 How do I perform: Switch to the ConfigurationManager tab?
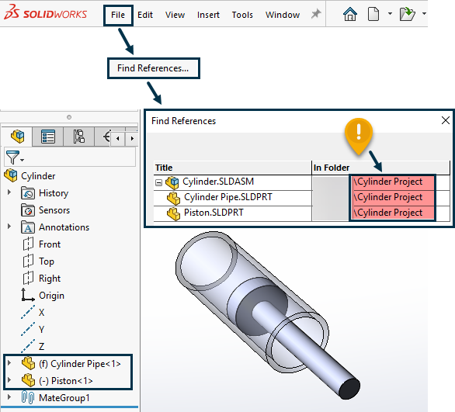pos(78,137)
